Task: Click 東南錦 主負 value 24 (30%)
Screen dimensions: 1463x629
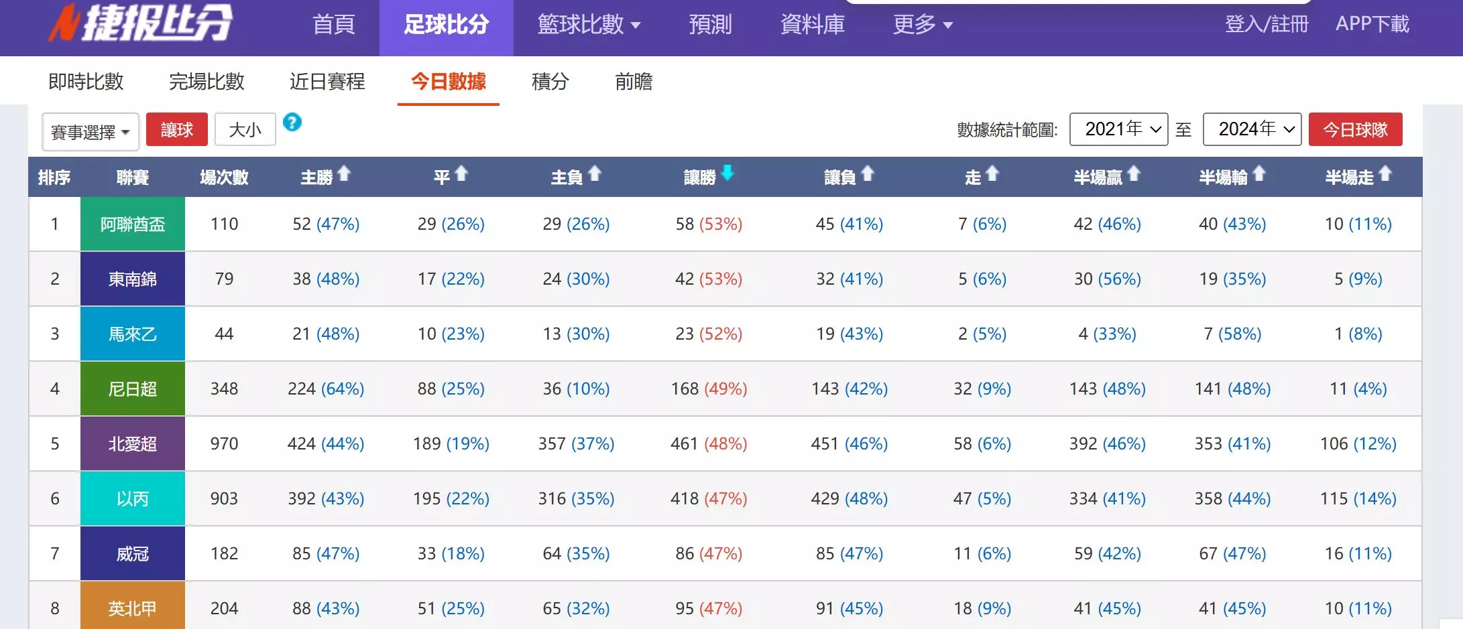Action: tap(577, 279)
